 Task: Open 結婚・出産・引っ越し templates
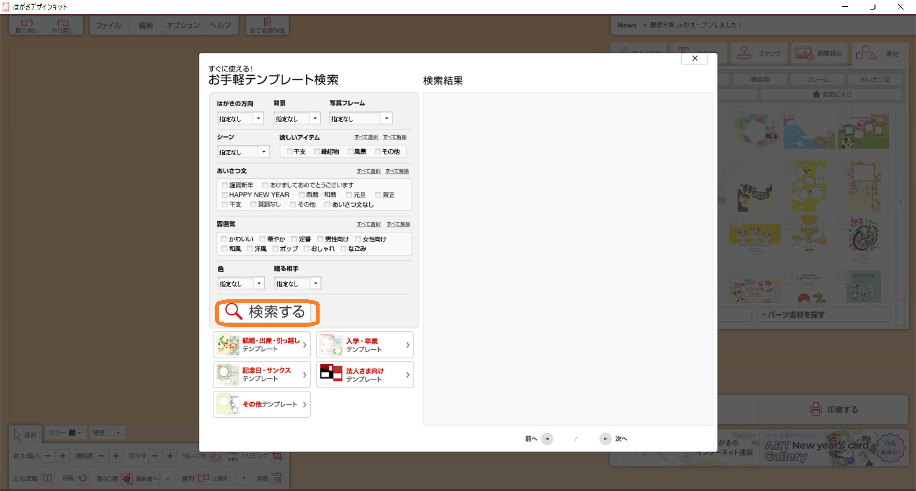262,345
